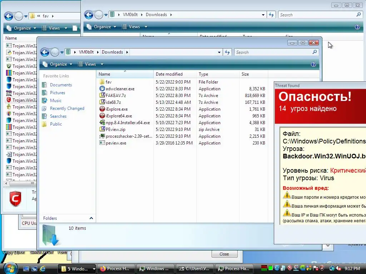Click volume muted tray icon

(339, 268)
